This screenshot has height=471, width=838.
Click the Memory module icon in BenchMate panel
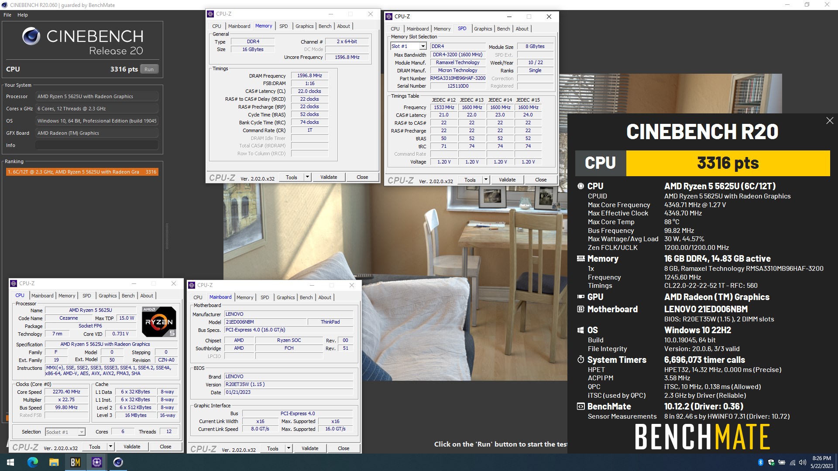(580, 259)
